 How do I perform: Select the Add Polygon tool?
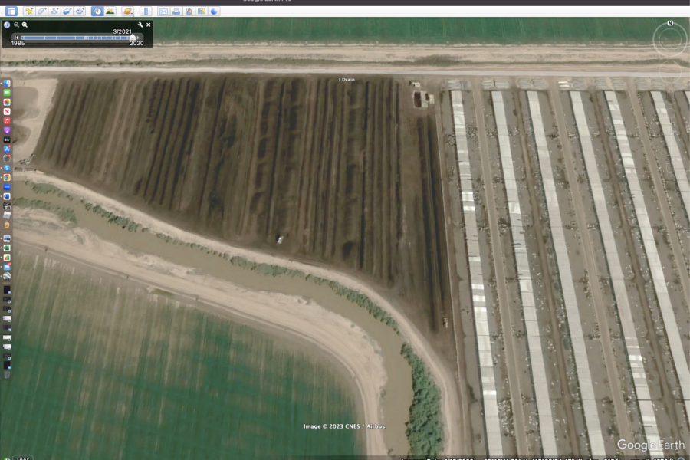41,11
